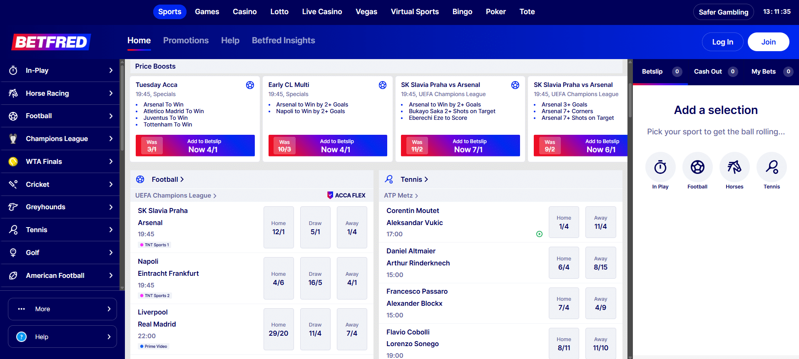The image size is (799, 359).
Task: Add Early CL Multi Now 4/1 to betslip
Action: [x=328, y=146]
